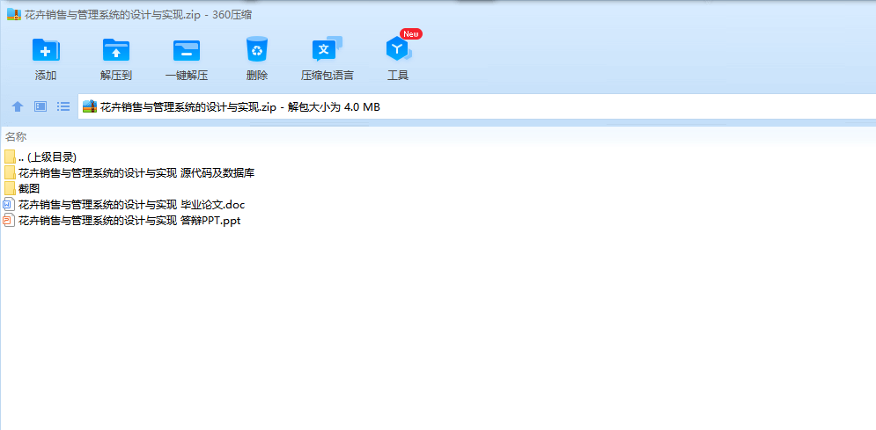Click the PowerPoint icon beside 答辩PPT.ppt
Image resolution: width=876 pixels, height=430 pixels.
tap(10, 221)
